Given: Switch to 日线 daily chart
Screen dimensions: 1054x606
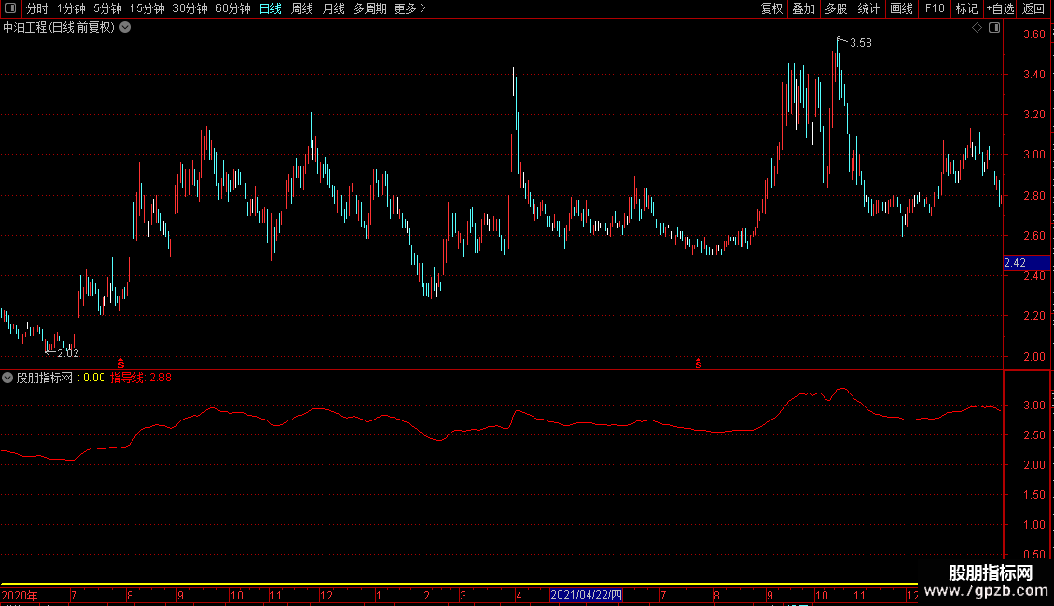Looking at the screenshot, I should [x=270, y=8].
